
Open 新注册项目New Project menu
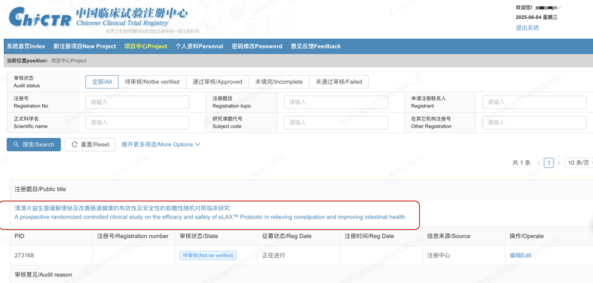85,47
